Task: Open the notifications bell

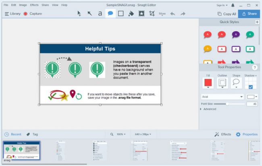Action: (x=233, y=5)
